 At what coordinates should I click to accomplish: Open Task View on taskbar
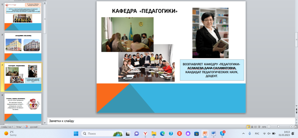click(128, 134)
